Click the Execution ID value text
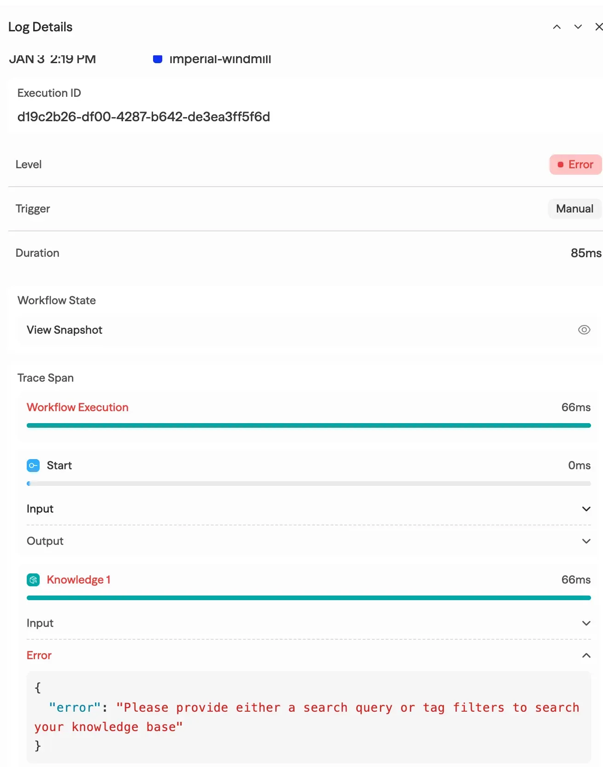Viewport: 603px width, 767px height. point(143,117)
